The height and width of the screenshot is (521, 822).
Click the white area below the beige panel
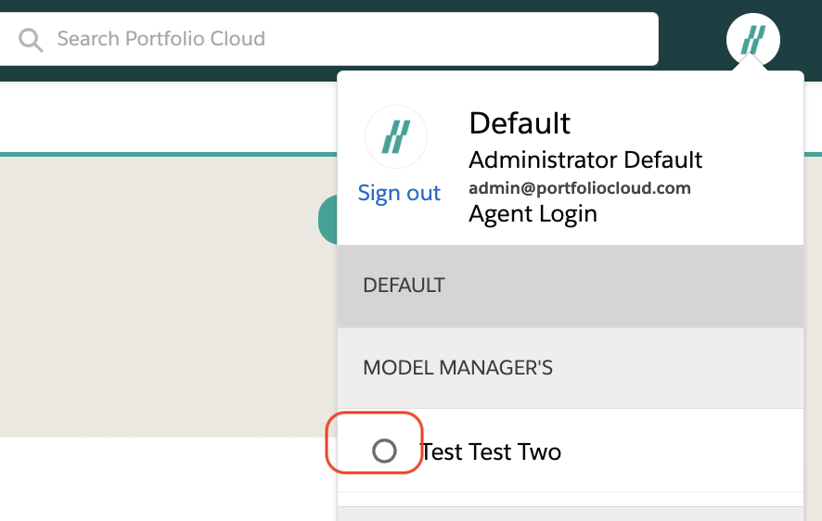pyautogui.click(x=167, y=479)
